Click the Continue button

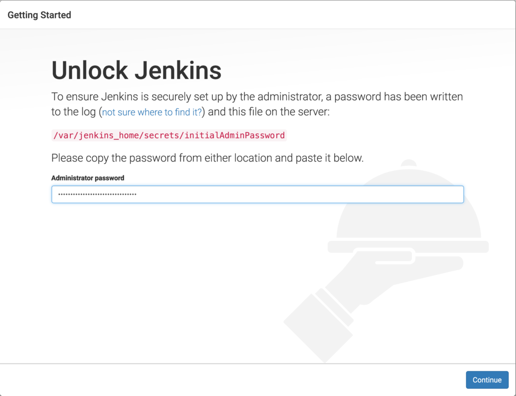487,380
